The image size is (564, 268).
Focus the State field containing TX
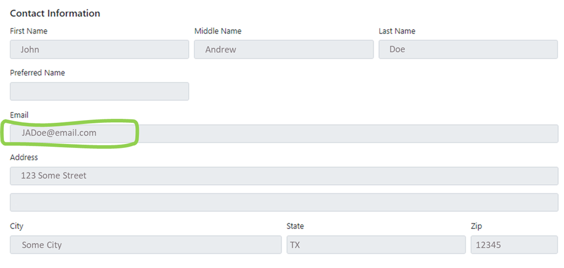(x=376, y=245)
